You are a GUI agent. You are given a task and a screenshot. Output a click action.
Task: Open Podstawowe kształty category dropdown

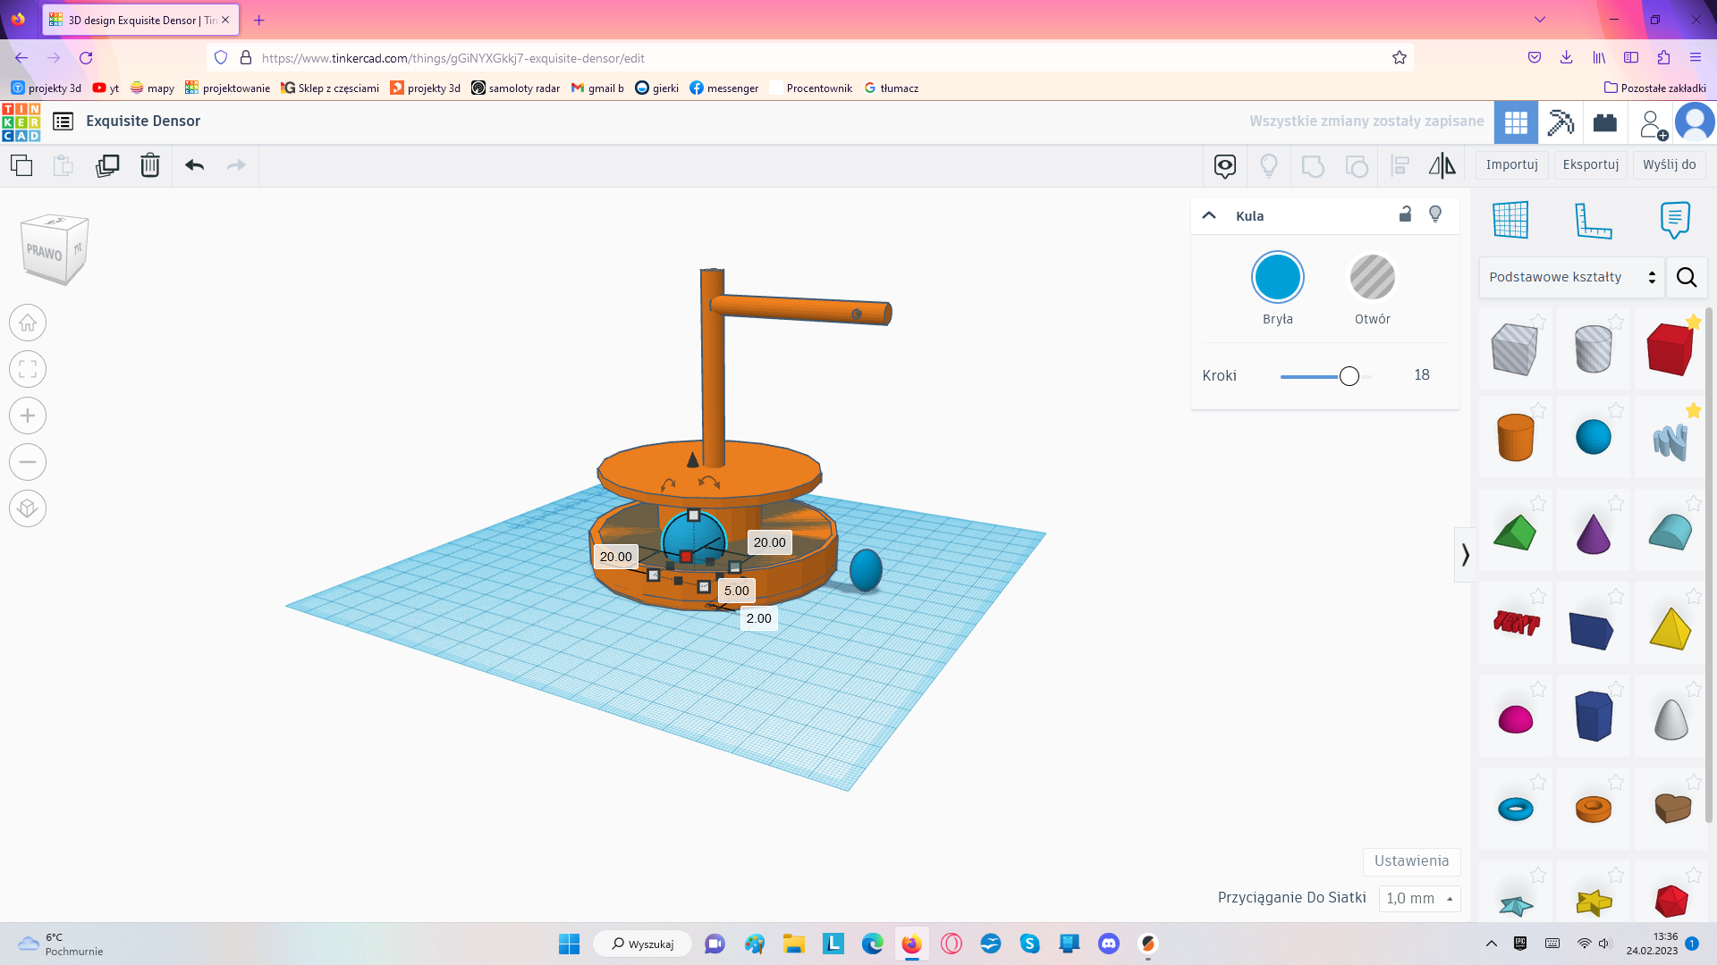[1572, 278]
